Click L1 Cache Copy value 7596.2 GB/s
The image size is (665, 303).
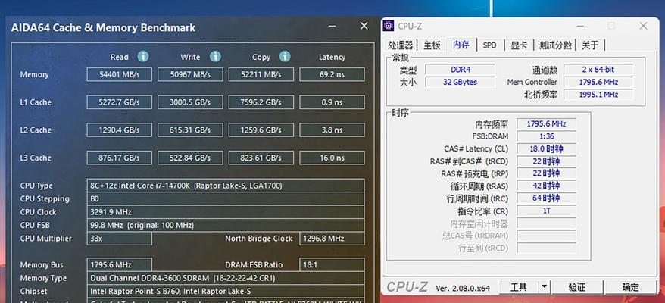(261, 102)
